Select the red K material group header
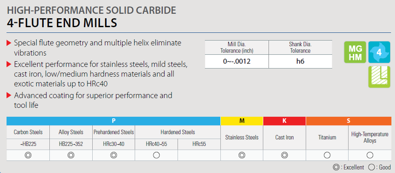The height and width of the screenshot is (173, 395). coord(285,121)
